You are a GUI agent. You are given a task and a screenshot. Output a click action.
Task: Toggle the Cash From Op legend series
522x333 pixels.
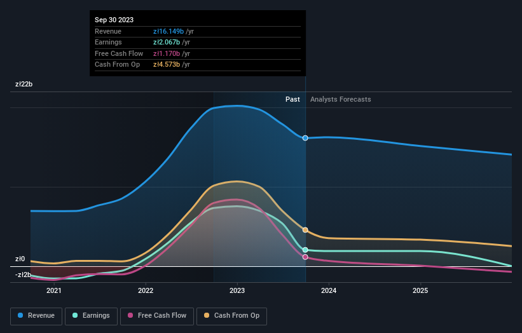click(x=231, y=316)
